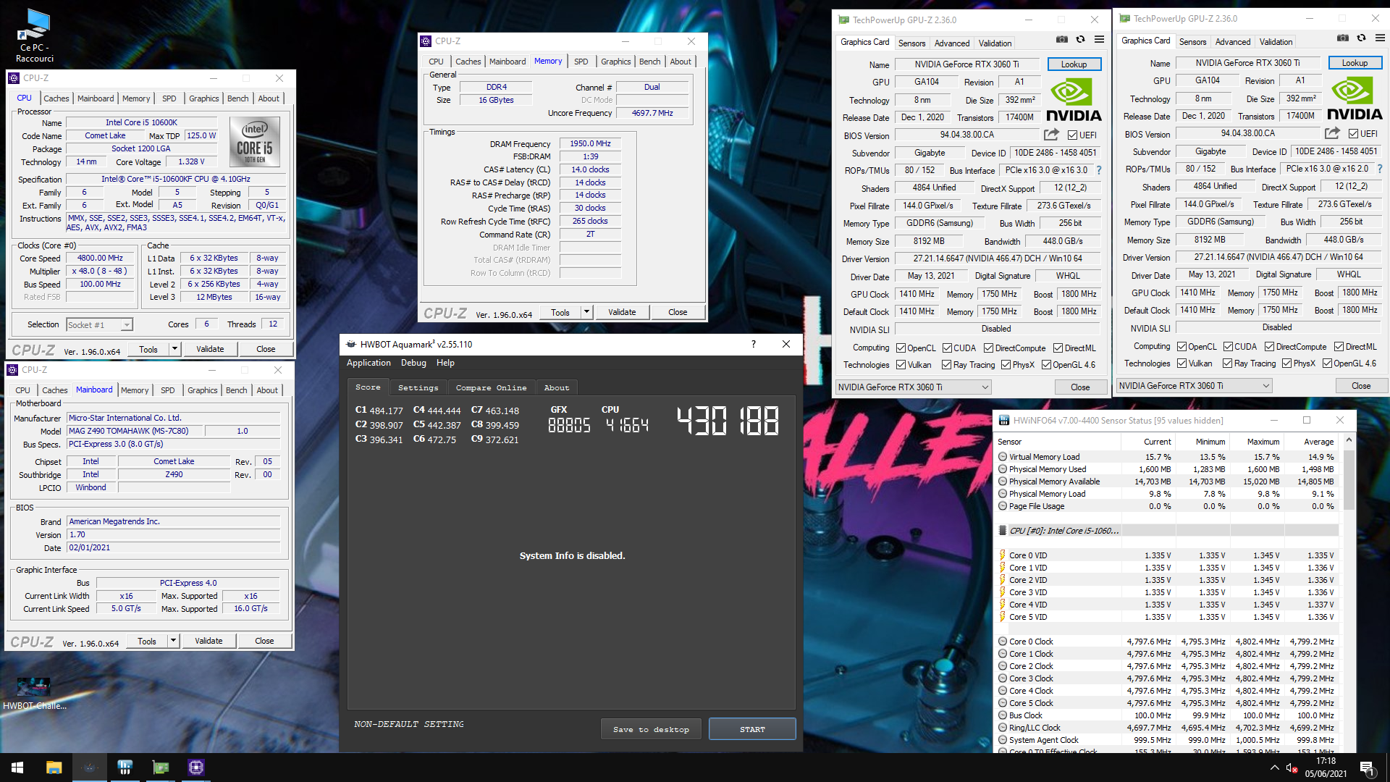Switch to HWBOT Aquamark in the taskbar
1390x782 pixels.
click(89, 768)
